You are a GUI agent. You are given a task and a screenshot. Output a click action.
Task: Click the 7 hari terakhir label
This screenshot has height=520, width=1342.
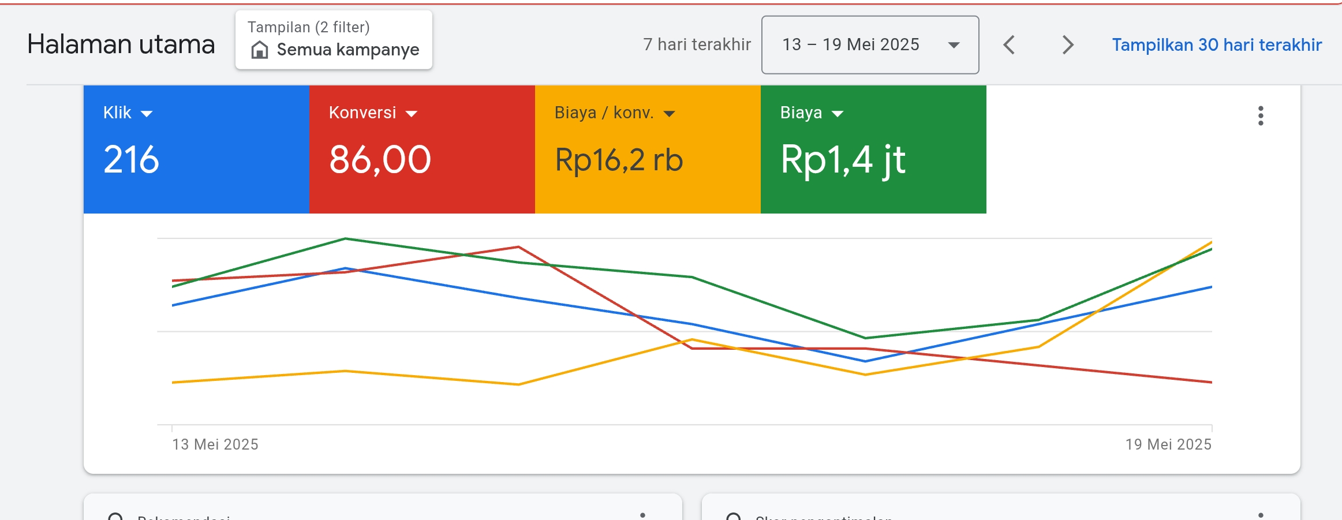(x=697, y=44)
